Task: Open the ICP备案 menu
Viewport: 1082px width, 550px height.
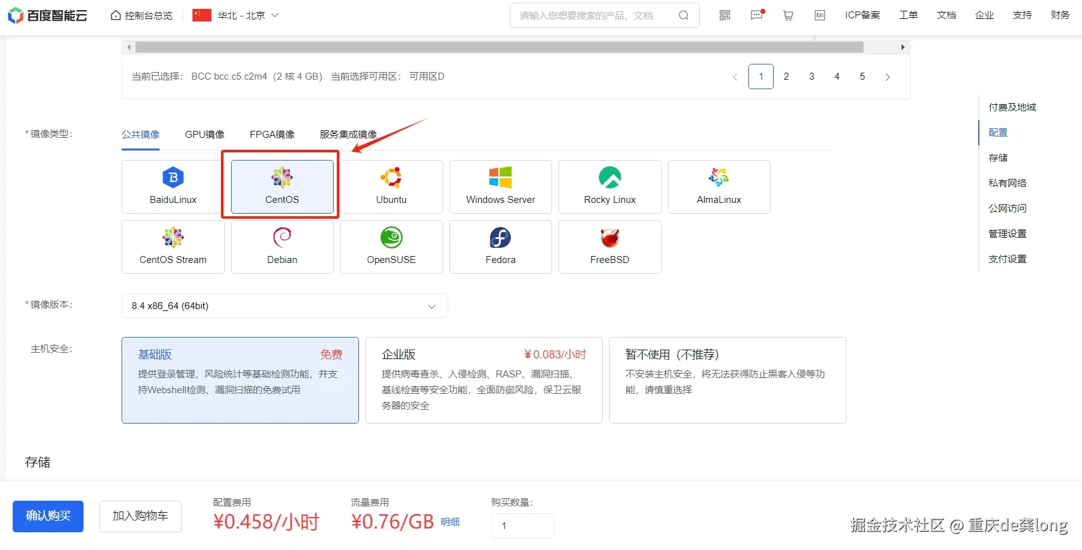Action: [x=862, y=15]
